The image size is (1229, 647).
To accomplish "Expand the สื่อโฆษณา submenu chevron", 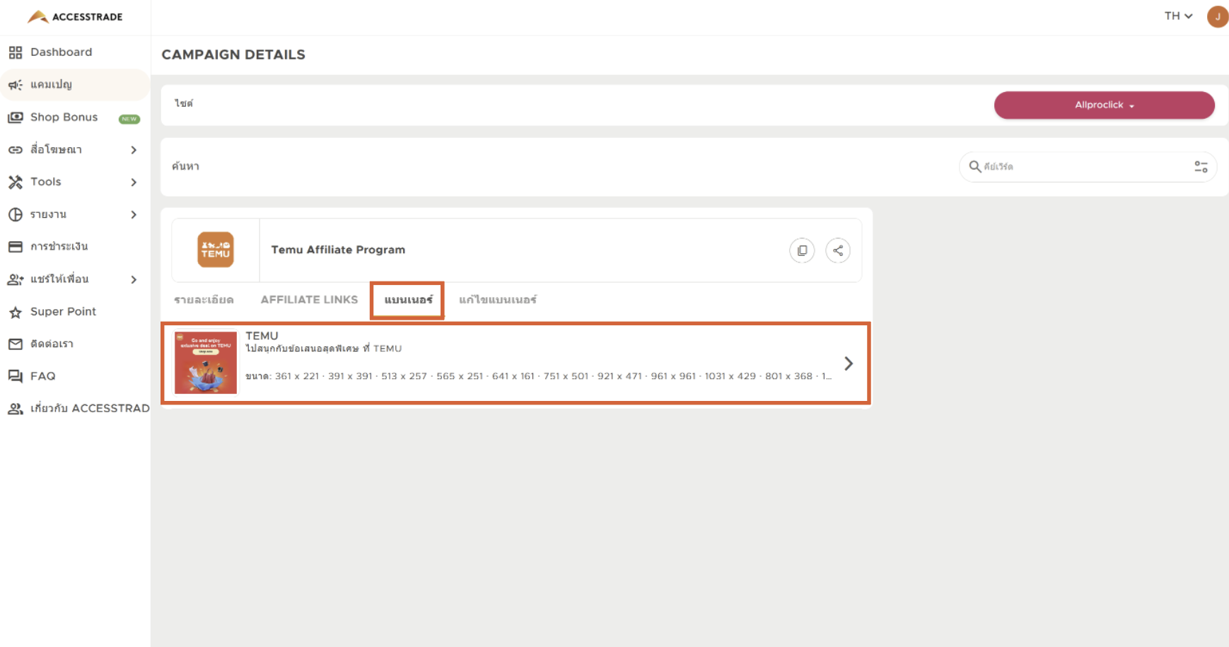I will [x=134, y=150].
